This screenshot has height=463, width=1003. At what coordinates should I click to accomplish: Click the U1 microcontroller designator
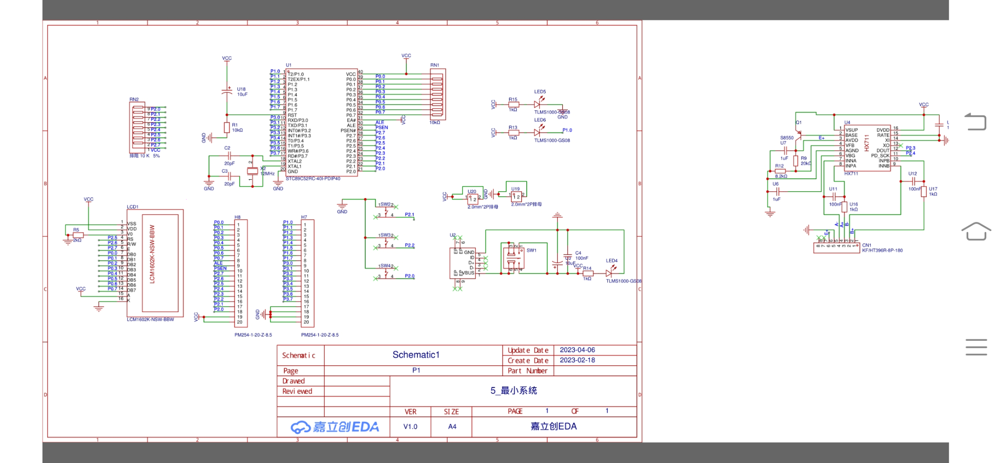288,65
